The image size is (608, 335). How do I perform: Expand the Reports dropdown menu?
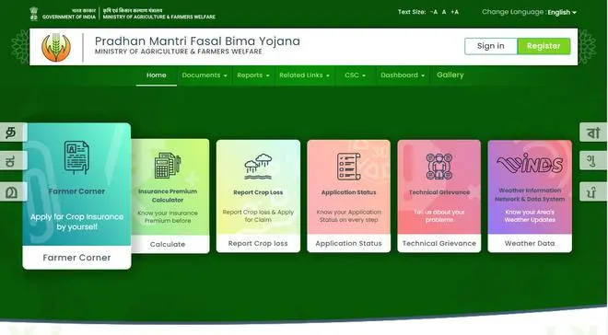pyautogui.click(x=252, y=75)
